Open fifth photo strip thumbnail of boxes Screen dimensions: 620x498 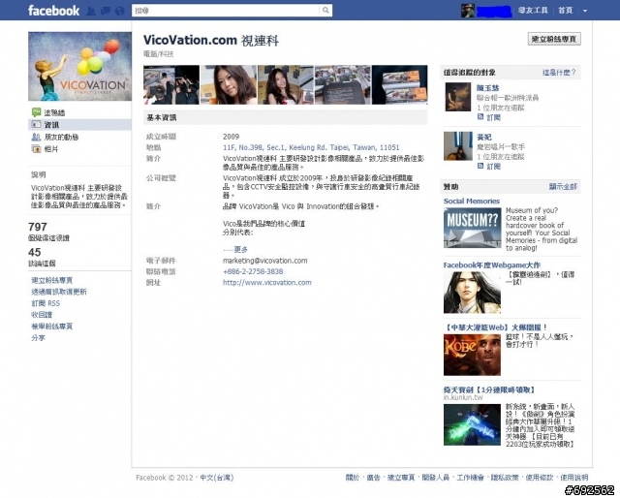[x=400, y=84]
